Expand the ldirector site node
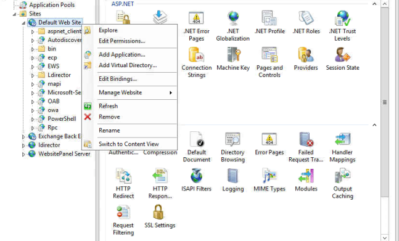Image resolution: width=399 pixels, height=241 pixels. pos(23,145)
